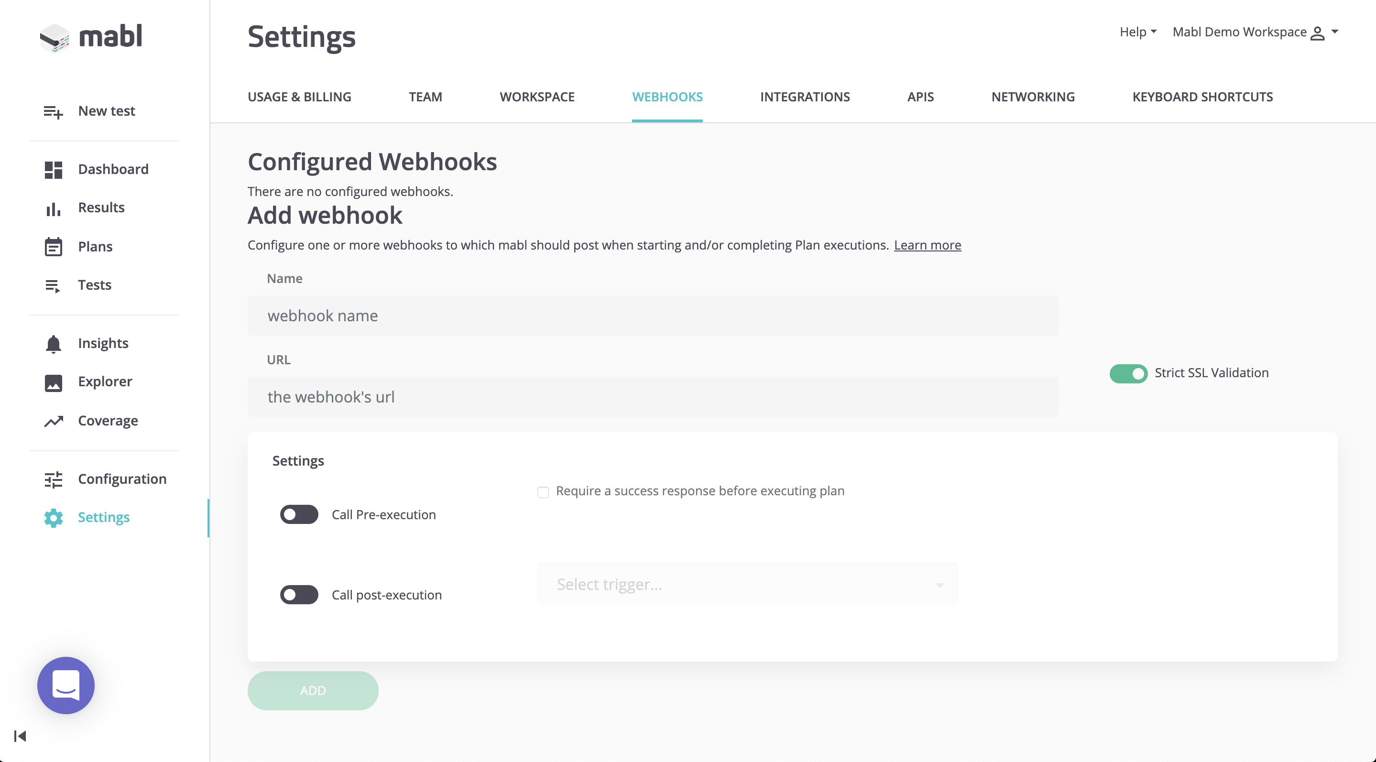This screenshot has width=1376, height=762.
Task: Switch to the Integrations tab
Action: click(x=805, y=97)
